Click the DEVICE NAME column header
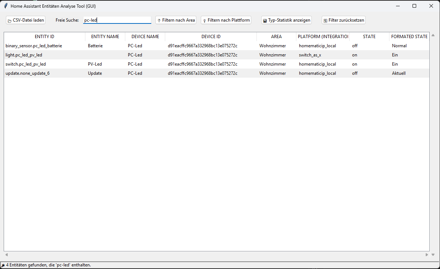The height and width of the screenshot is (269, 440). point(145,37)
